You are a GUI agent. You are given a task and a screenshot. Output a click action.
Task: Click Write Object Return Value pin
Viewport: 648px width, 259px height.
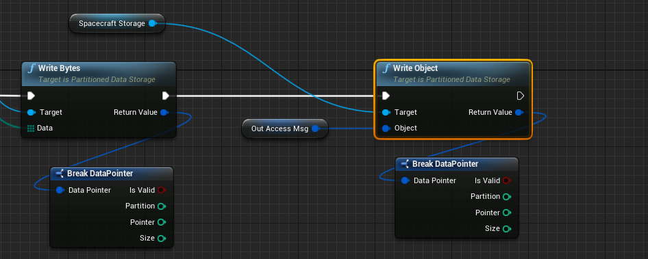click(x=519, y=112)
